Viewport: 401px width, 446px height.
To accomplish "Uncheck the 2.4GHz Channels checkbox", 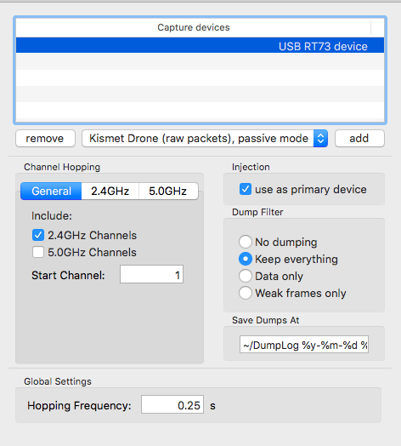I will pyautogui.click(x=38, y=235).
